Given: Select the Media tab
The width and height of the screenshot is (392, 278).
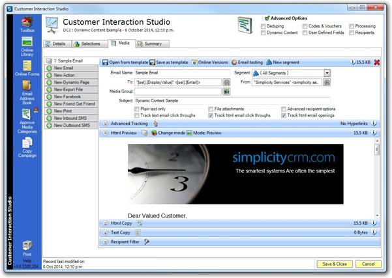Looking at the screenshot, I should [122, 43].
